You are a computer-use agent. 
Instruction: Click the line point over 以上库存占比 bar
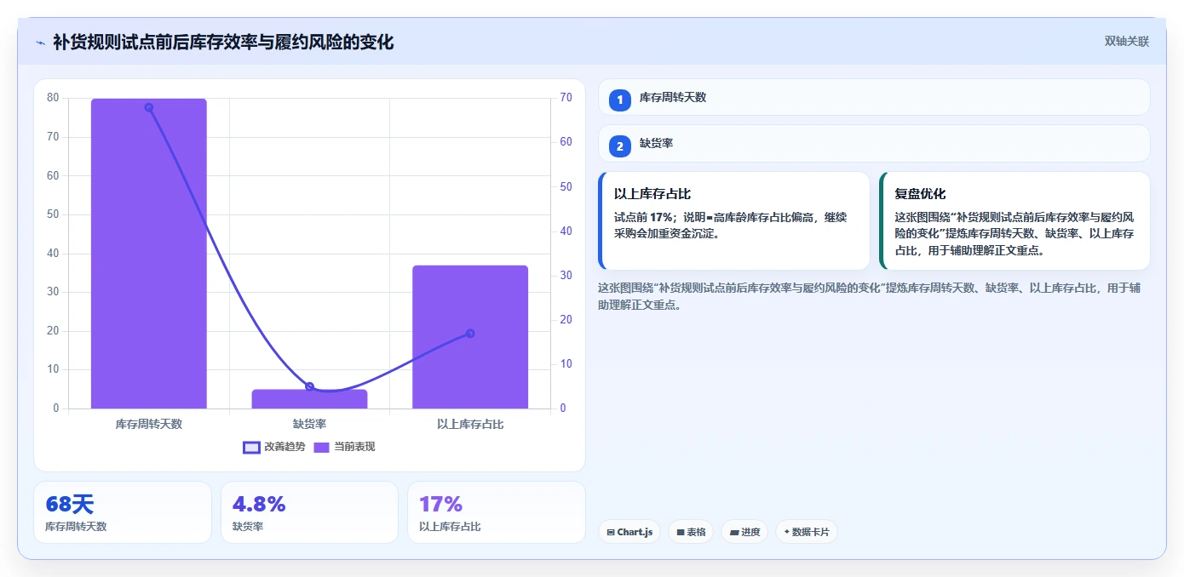point(470,334)
